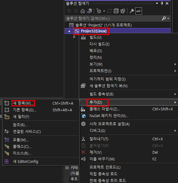
Task: Select 배포(O) in the context menu
Action: (129, 51)
